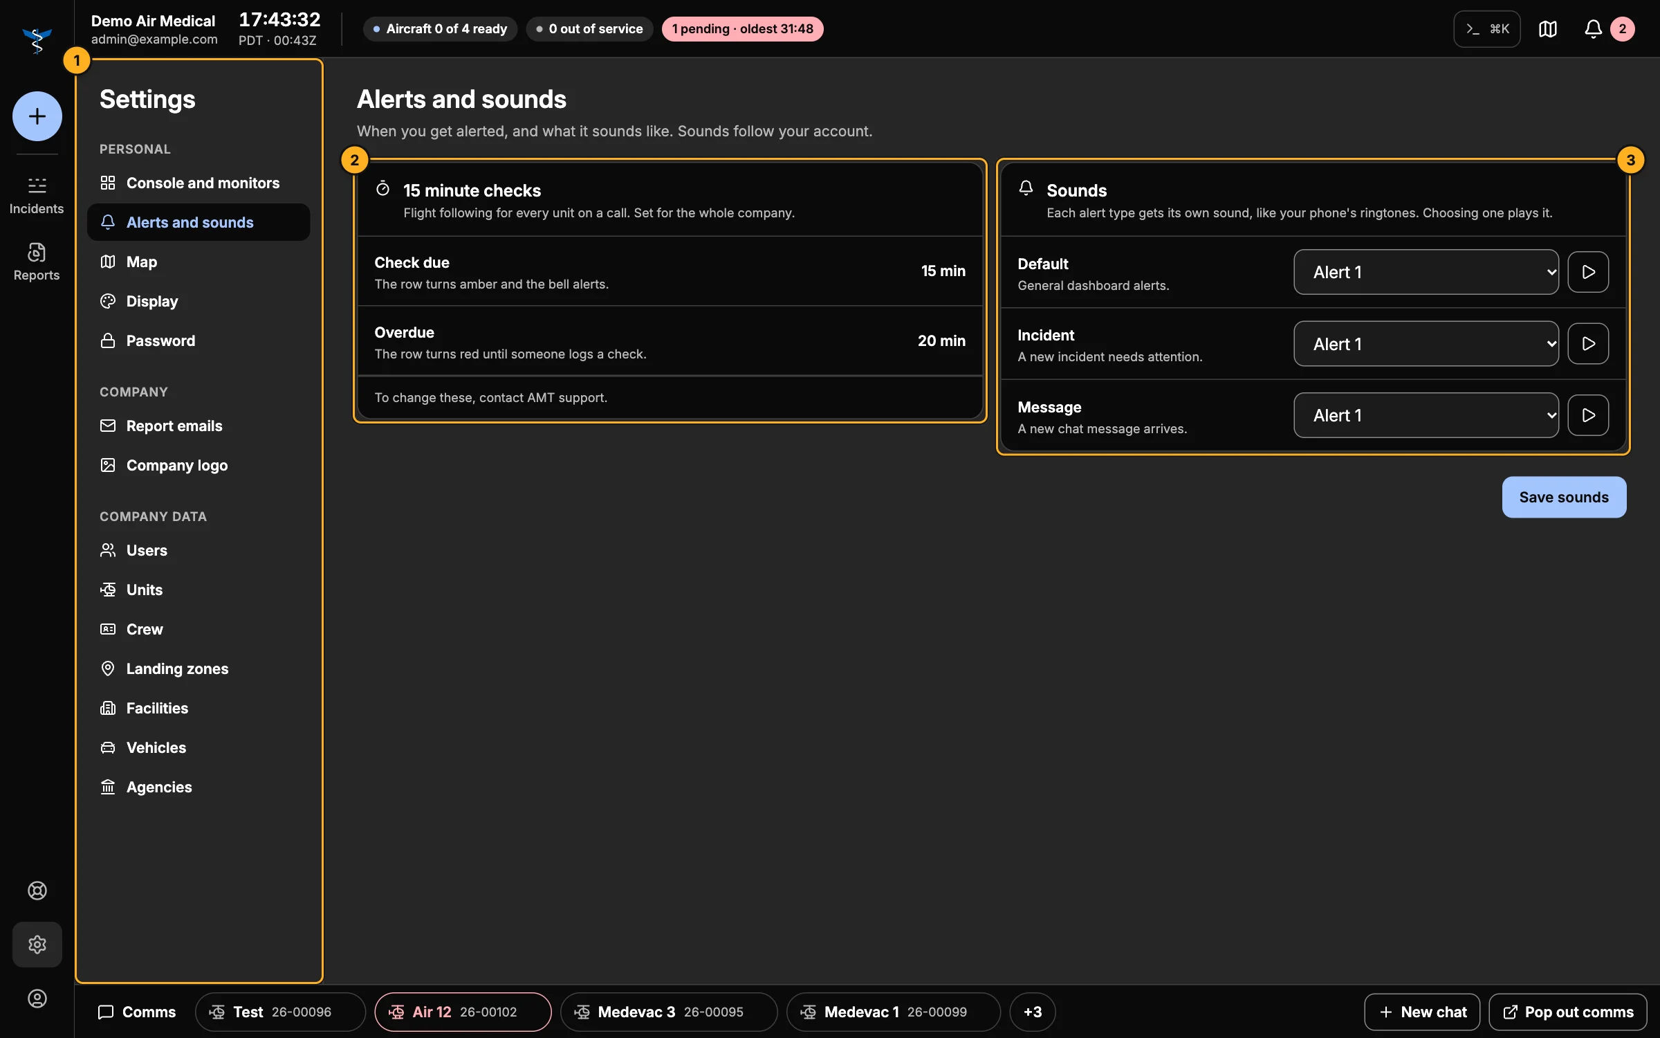
Task: Open the Map settings section
Action: 199,262
